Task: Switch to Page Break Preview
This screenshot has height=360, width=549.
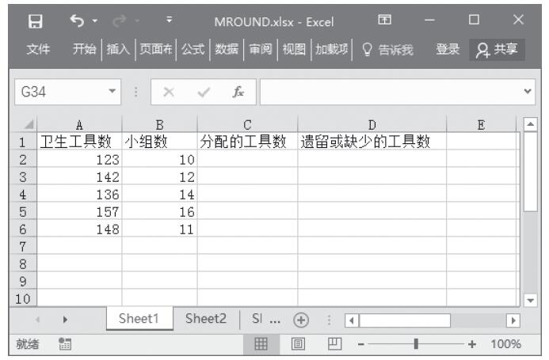Action: click(x=333, y=344)
